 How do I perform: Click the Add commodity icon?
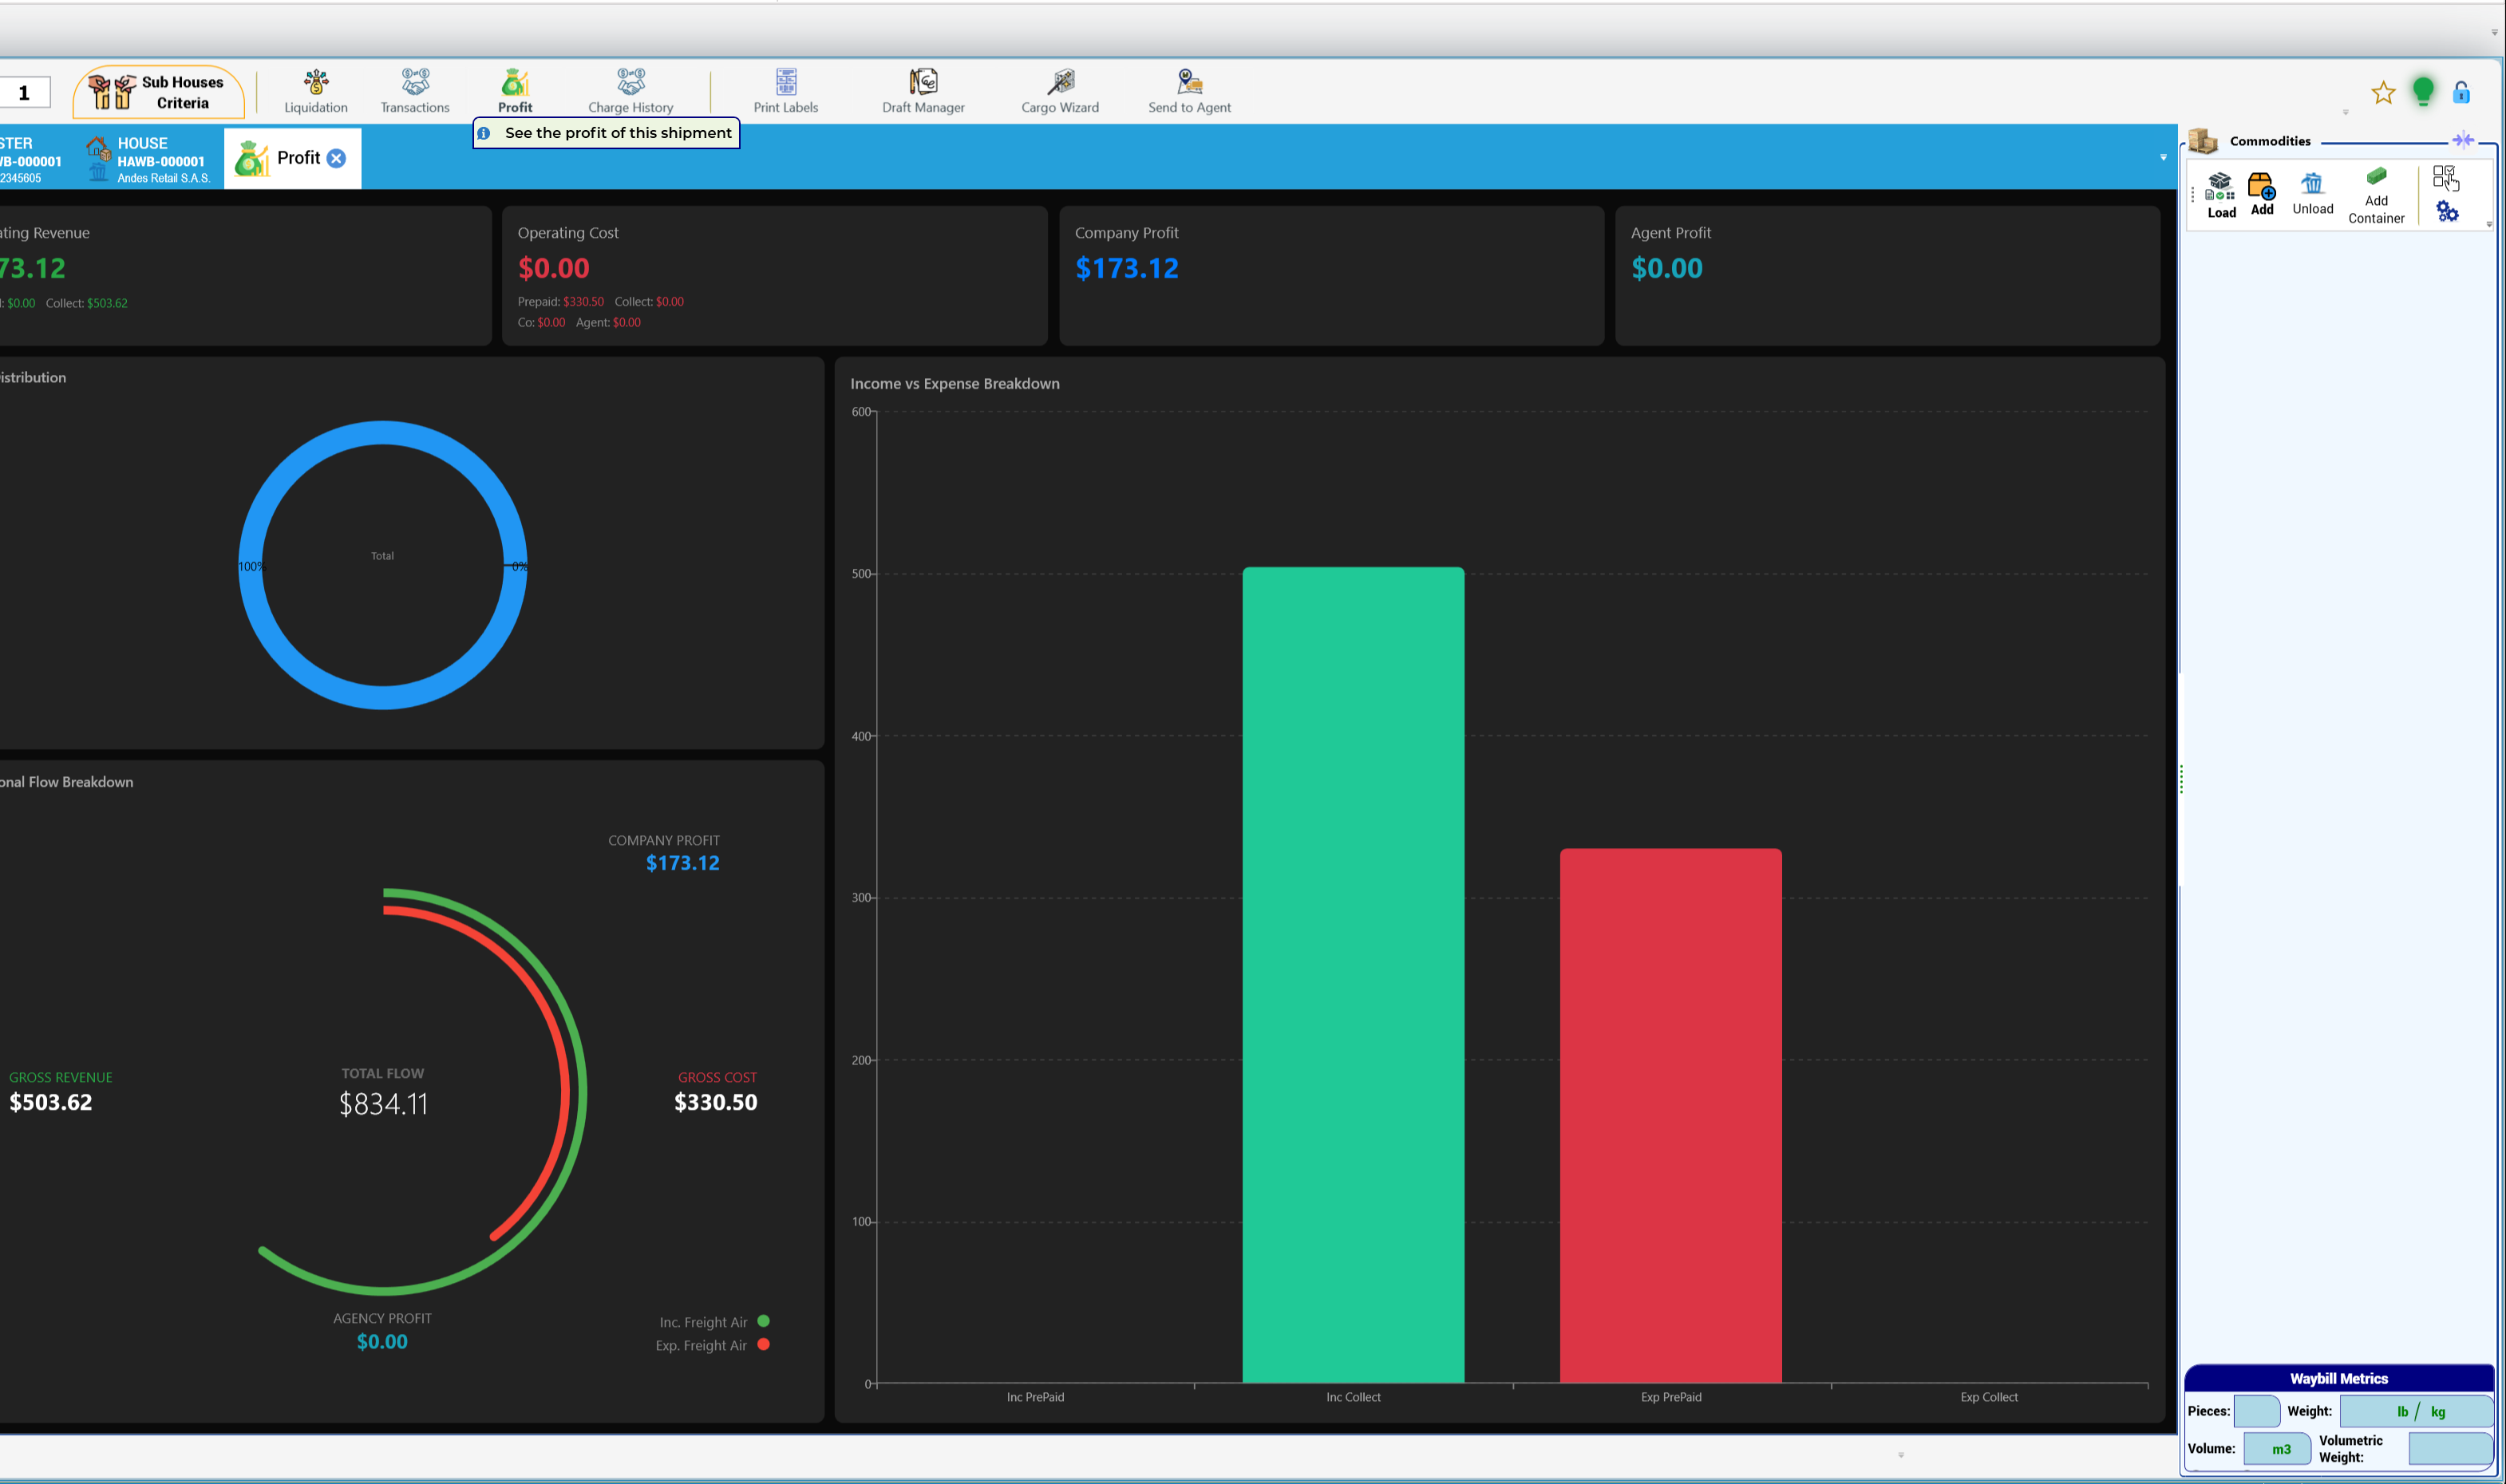[2262, 194]
